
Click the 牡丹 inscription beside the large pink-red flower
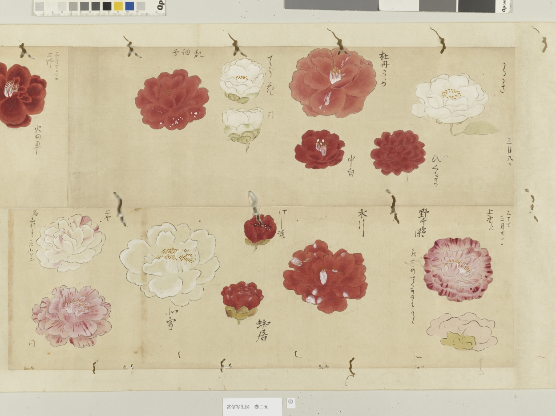coord(384,68)
